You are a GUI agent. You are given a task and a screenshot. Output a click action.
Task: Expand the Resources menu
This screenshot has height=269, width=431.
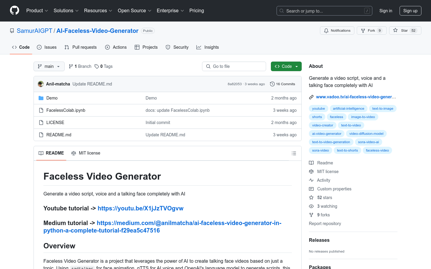point(98,10)
